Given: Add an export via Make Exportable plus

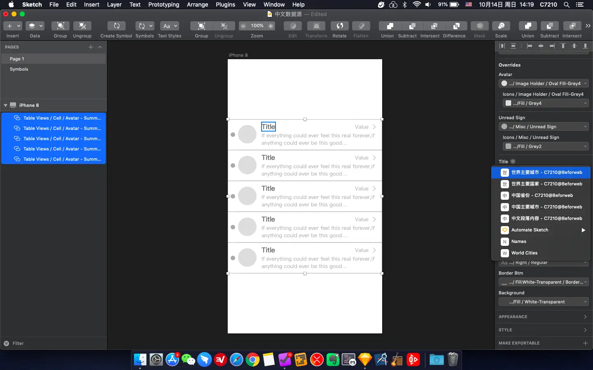Looking at the screenshot, I should [x=585, y=343].
